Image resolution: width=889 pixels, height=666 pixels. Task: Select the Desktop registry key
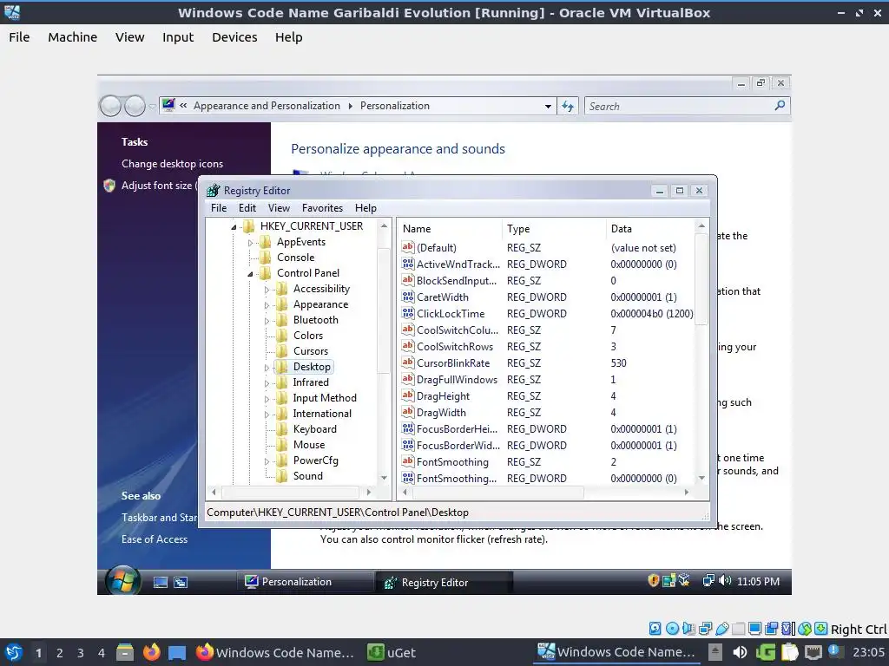(312, 367)
